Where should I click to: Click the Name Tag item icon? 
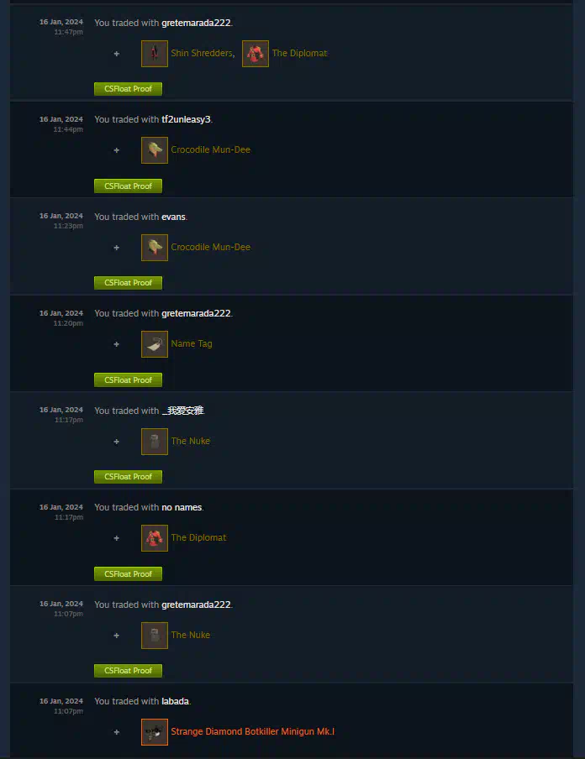tap(155, 344)
